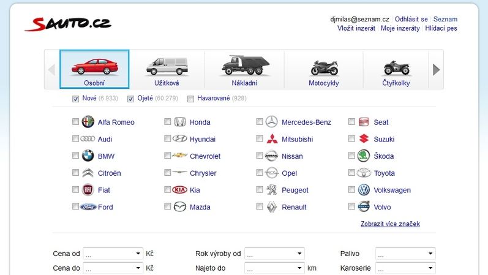Click the Chevrolet bowtie logo
The width and height of the screenshot is (488, 275).
[x=180, y=155]
